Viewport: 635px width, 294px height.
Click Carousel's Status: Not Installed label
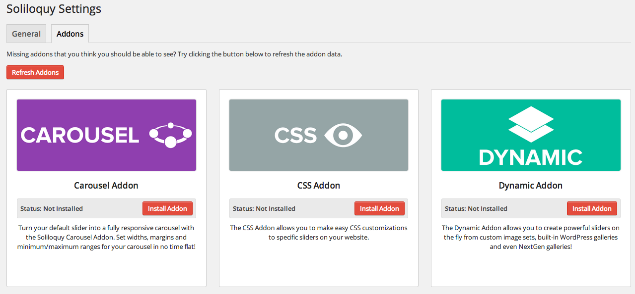click(x=52, y=208)
